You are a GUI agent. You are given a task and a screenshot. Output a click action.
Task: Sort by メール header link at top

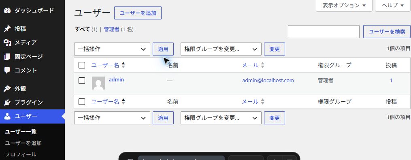250,65
